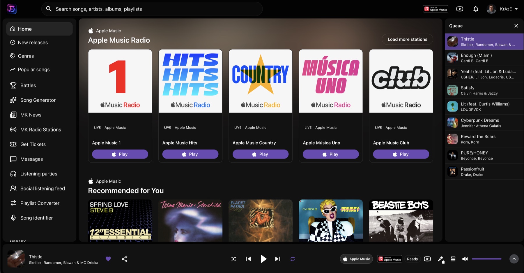This screenshot has width=524, height=273.
Task: Click the microphone lyrics icon in player bar
Action: [x=441, y=259]
